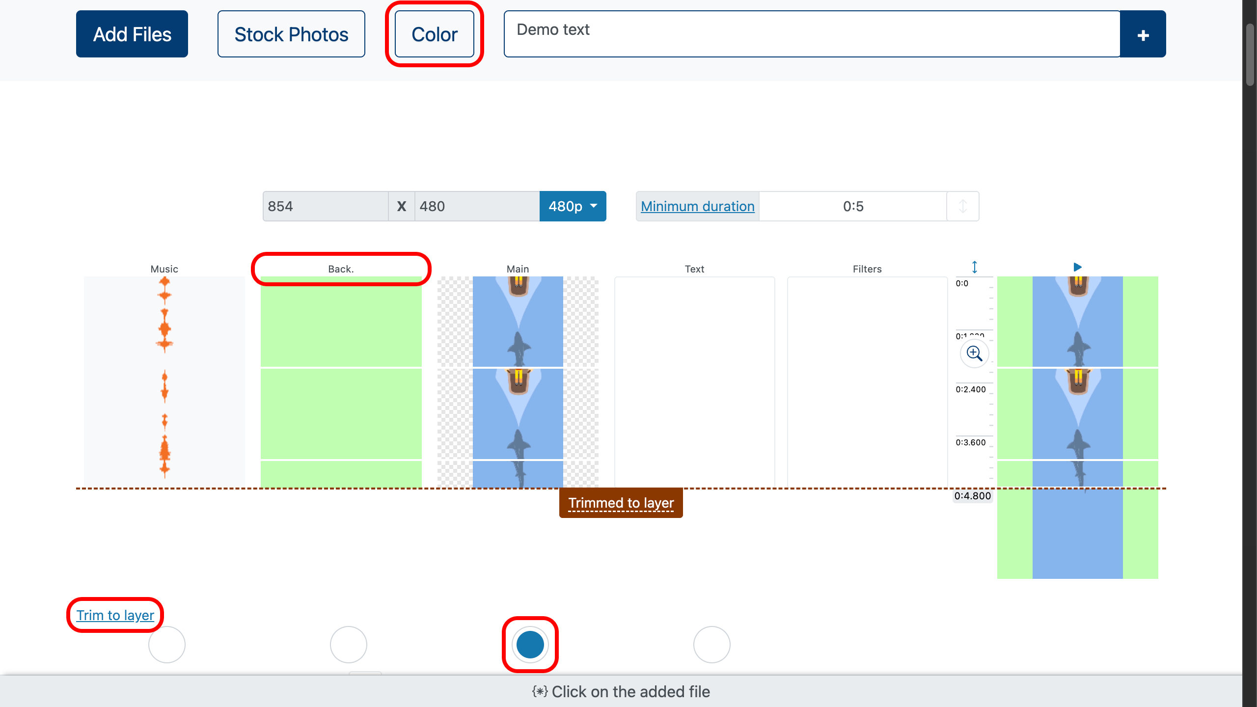Select the second empty radio circle
Image resolution: width=1257 pixels, height=707 pixels.
point(349,644)
